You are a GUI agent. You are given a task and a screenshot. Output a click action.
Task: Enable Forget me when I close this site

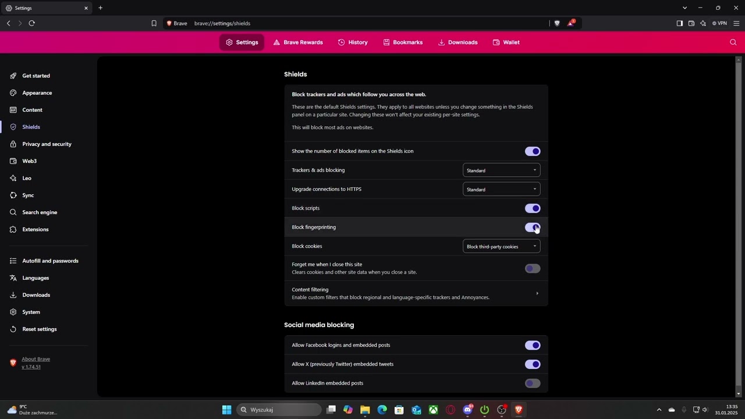point(533,268)
